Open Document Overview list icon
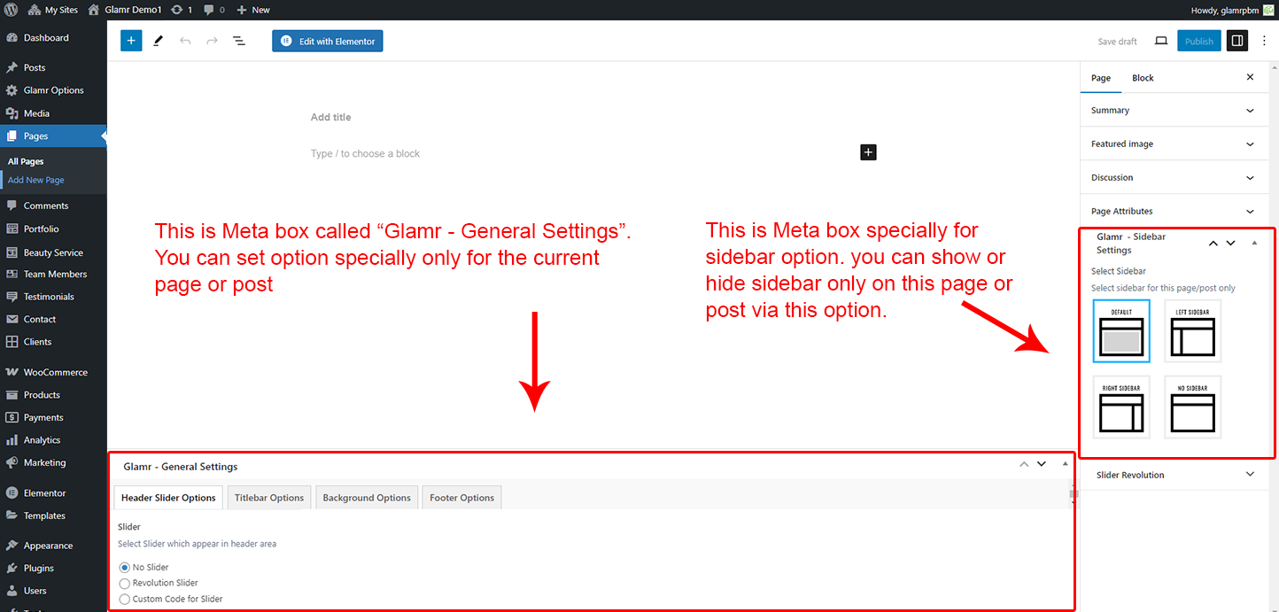 point(239,41)
